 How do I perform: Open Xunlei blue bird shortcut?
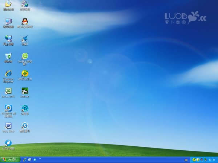click(25, 39)
